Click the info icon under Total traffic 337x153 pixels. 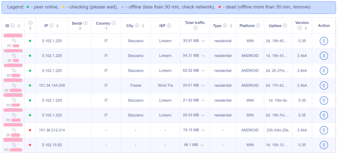195,28
